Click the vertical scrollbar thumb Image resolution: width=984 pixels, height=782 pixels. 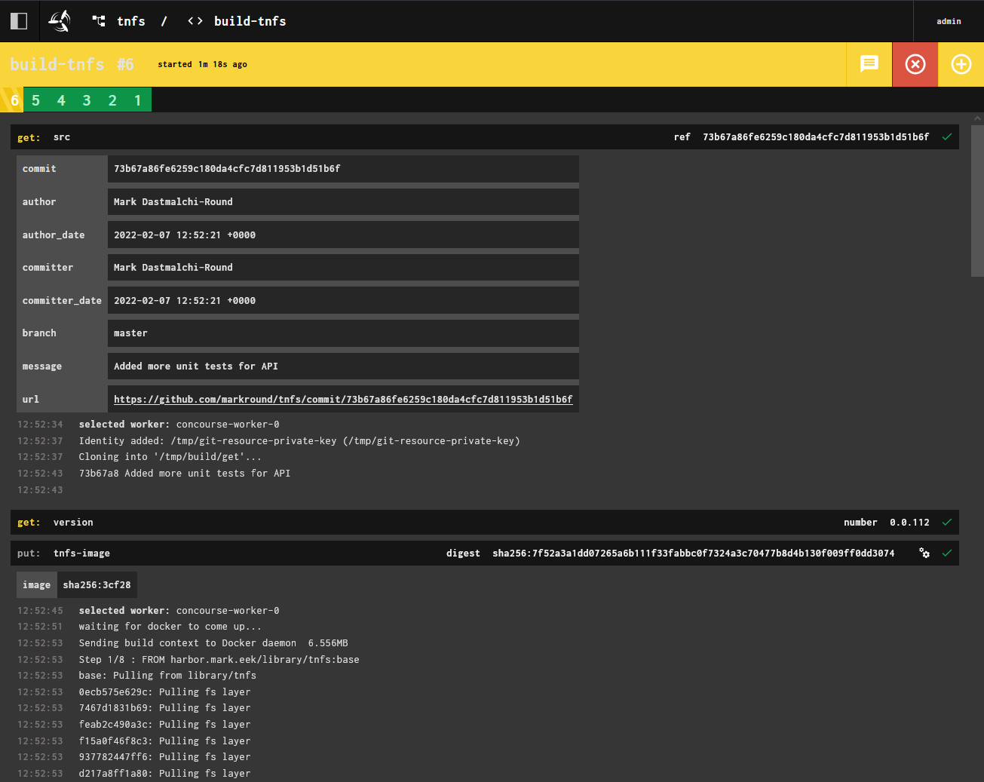[x=977, y=200]
